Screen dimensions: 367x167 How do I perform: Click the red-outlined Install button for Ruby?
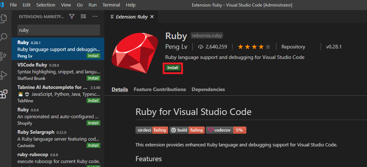pyautogui.click(x=173, y=68)
